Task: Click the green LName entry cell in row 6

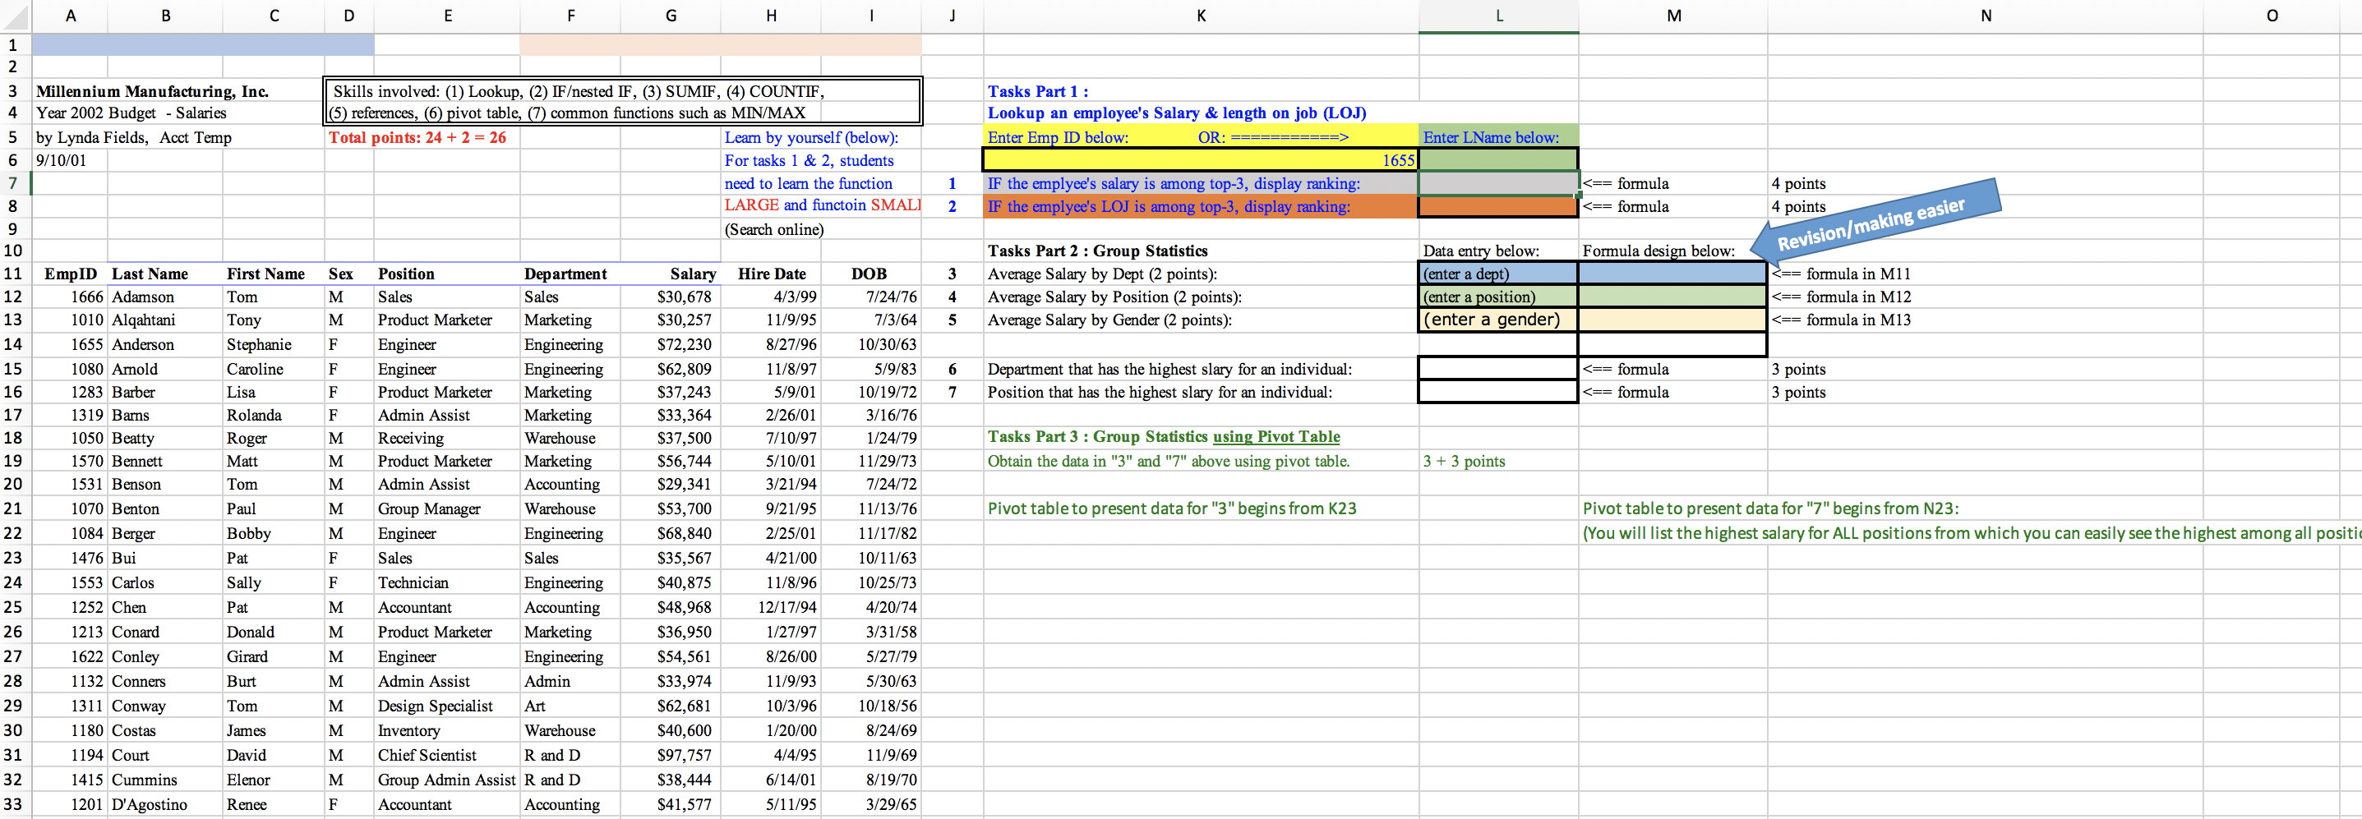Action: pos(1498,160)
